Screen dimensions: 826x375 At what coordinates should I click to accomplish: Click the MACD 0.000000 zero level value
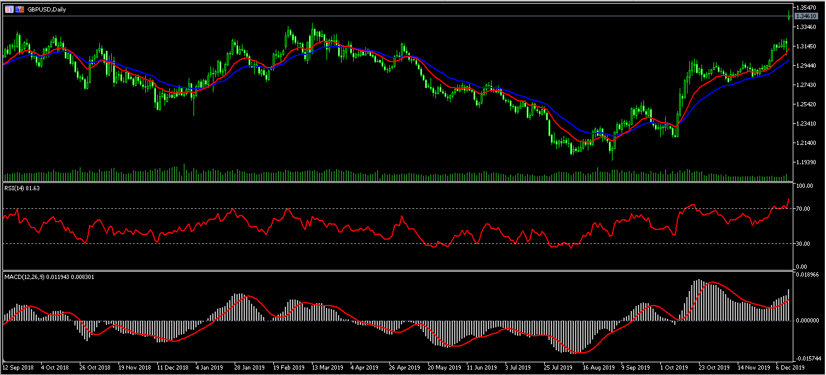[808, 321]
